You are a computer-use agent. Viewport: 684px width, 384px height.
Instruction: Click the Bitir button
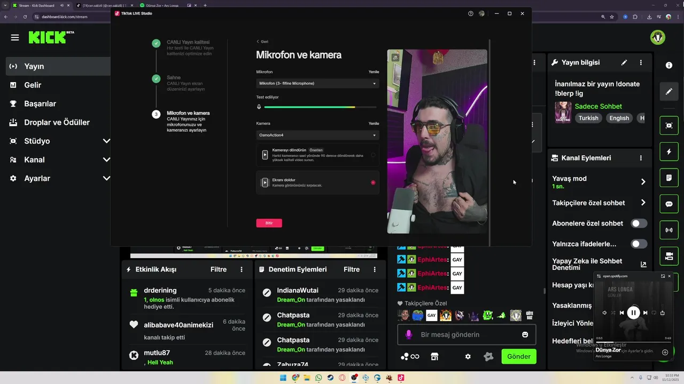269,223
